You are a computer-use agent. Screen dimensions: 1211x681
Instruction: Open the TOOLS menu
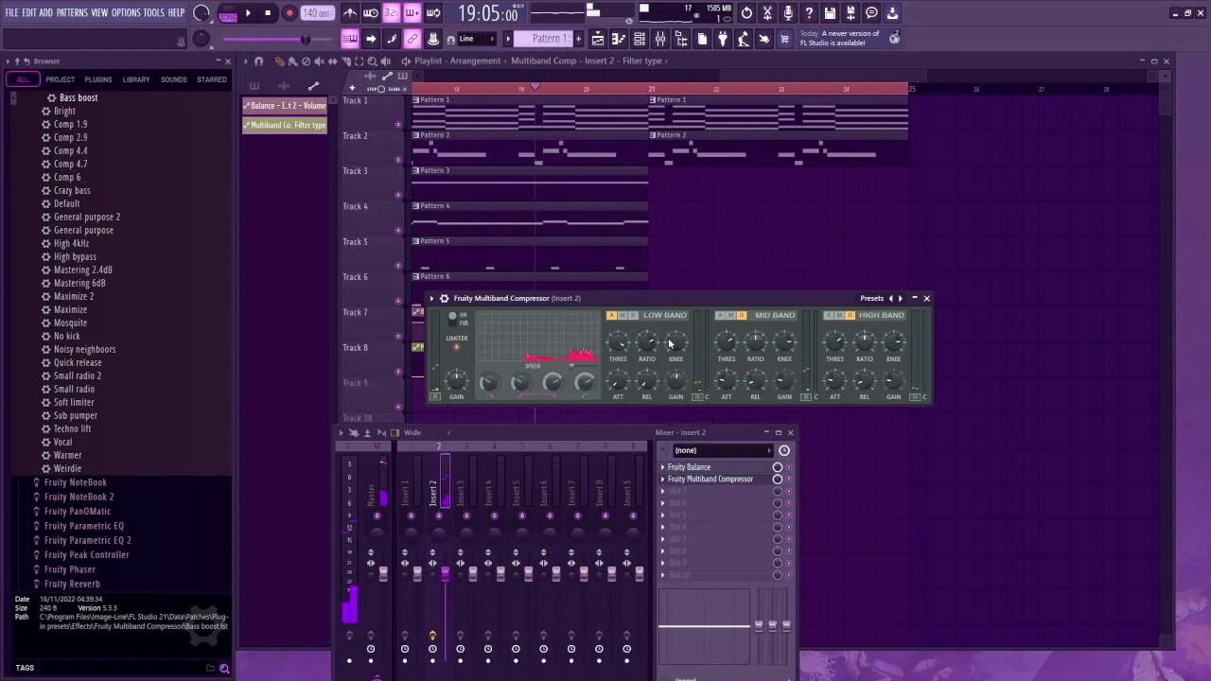point(154,12)
